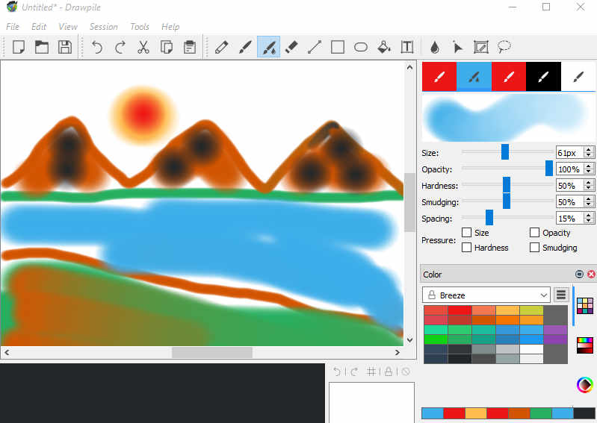Select the Text annotation tool
This screenshot has height=423, width=597.
point(407,48)
